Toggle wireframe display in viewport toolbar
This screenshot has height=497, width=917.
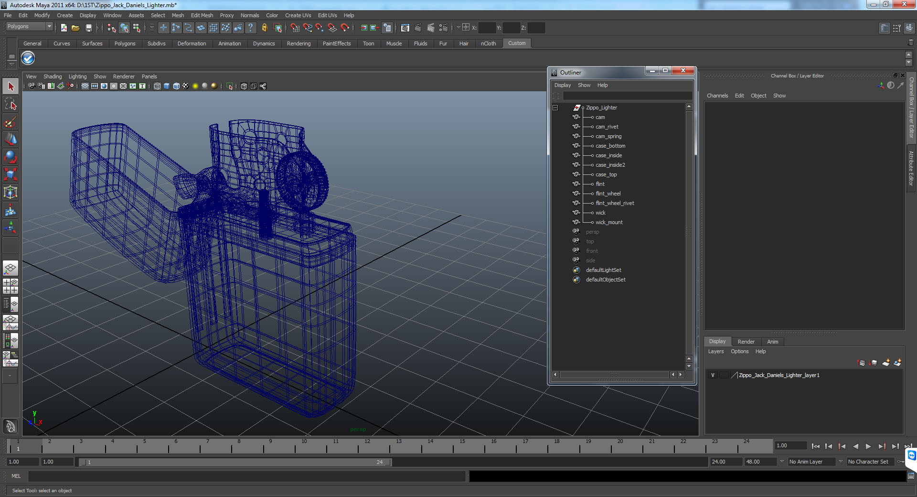[x=157, y=86]
